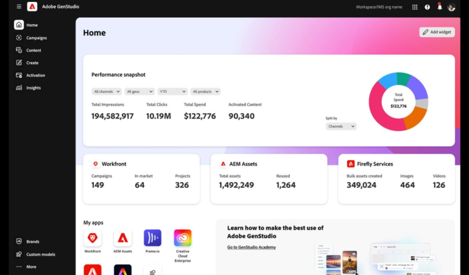
Task: Launch Workfront from My apps
Action: (93, 238)
